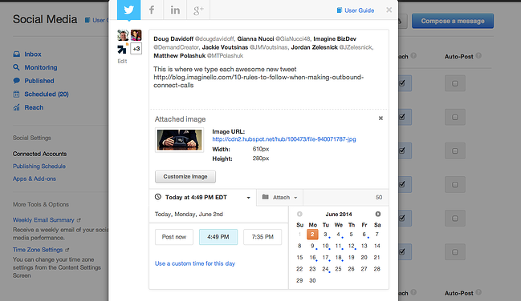The width and height of the screenshot is (521, 301).
Task: Select the 7:35 PM time slot
Action: click(263, 237)
